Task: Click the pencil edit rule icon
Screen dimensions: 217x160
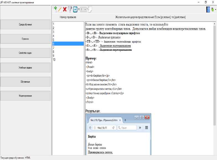Action: [x=60, y=9]
